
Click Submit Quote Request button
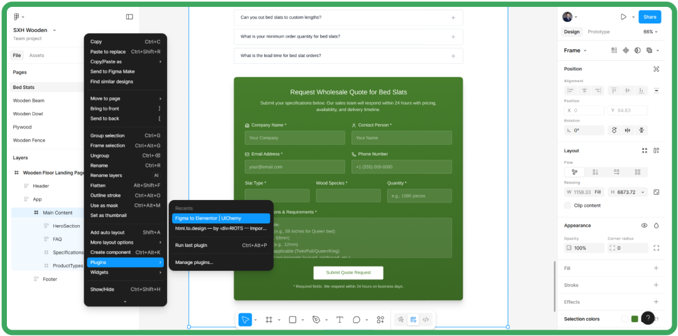click(x=348, y=273)
